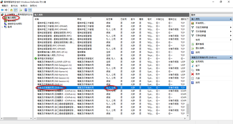Click the right arrow of the rules list horizontal scrollbar
The image size is (233, 124).
pyautogui.click(x=185, y=119)
